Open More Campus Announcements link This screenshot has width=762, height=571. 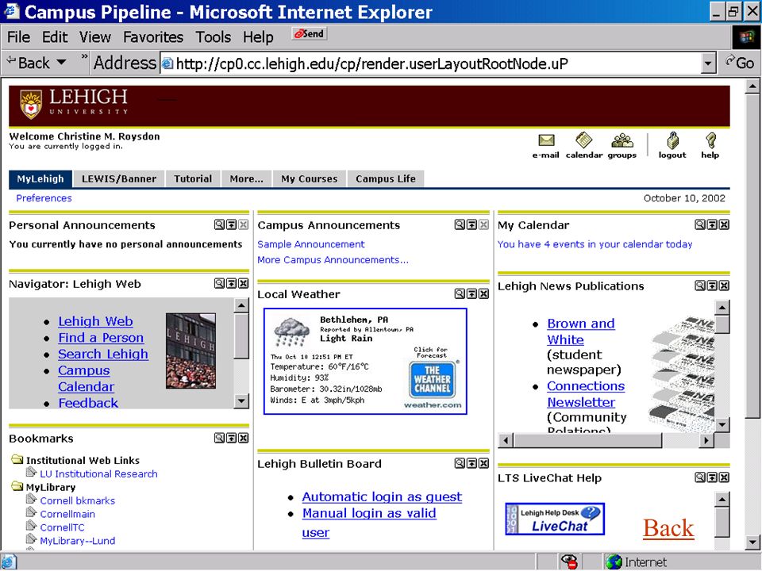(333, 260)
